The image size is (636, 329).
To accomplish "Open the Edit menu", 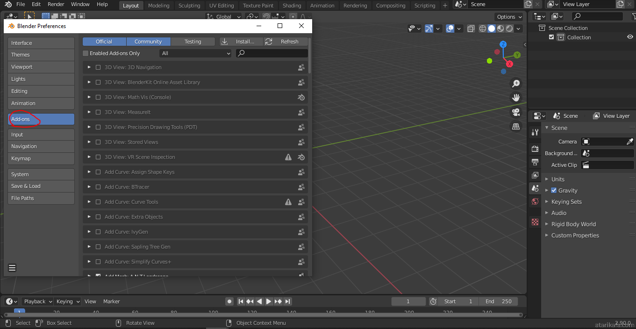I will pyautogui.click(x=36, y=4).
